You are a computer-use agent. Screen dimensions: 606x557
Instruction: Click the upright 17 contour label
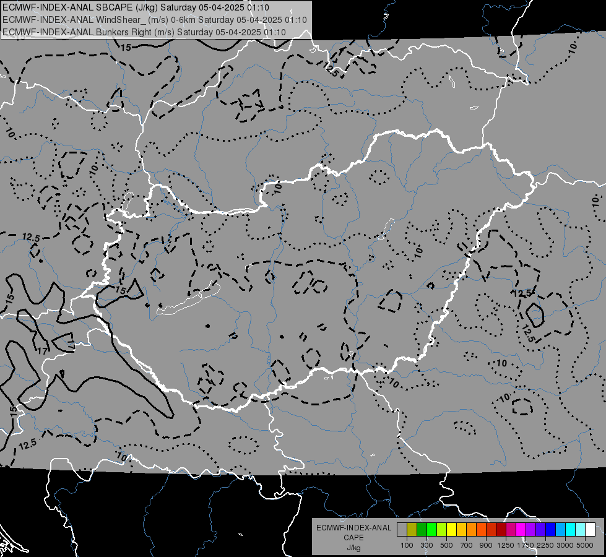[x=43, y=351]
